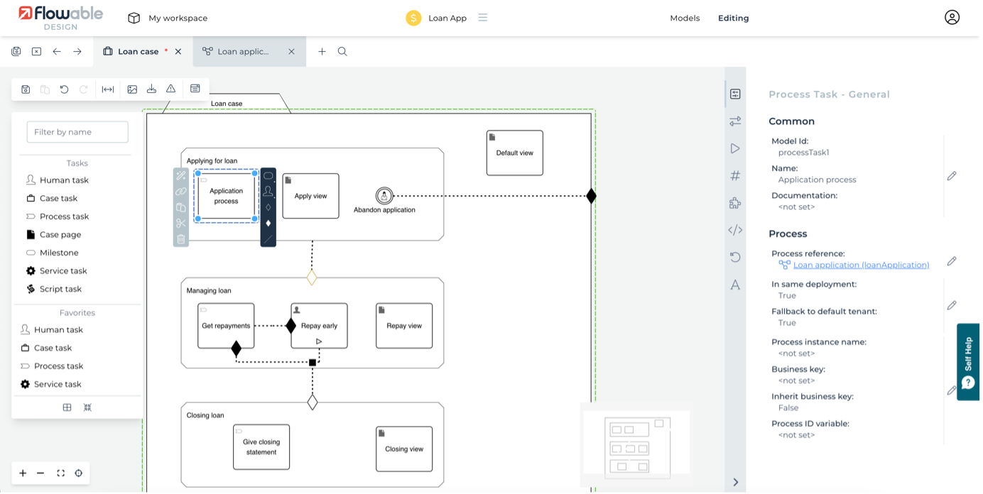Go to the Models menu item
Screen dimensions: 983x494
click(685, 18)
